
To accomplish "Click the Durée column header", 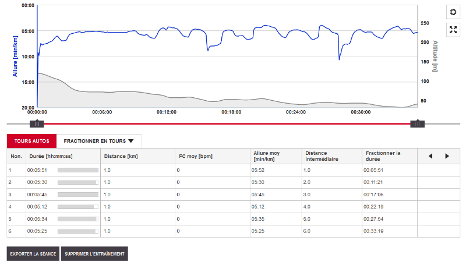I will pos(50,156).
